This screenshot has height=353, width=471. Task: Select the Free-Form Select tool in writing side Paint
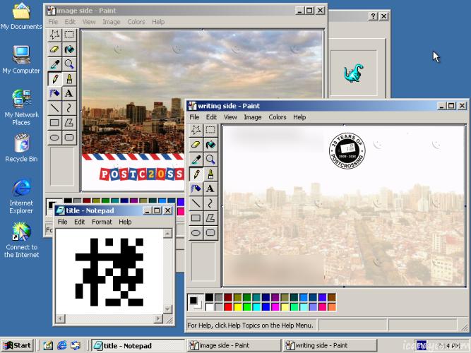(x=196, y=130)
